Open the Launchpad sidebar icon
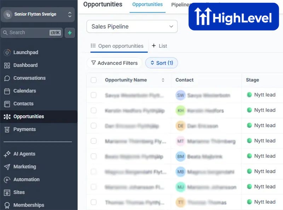 [7, 52]
